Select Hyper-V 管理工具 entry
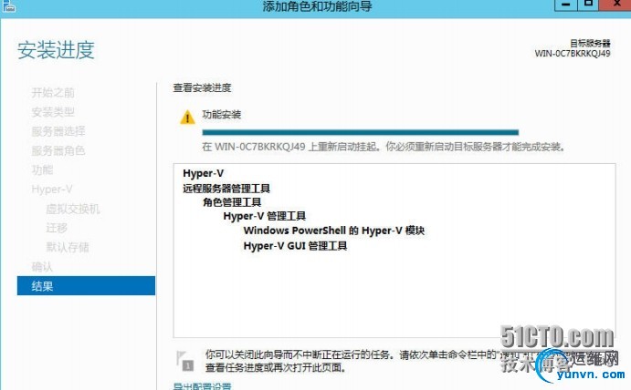This screenshot has height=390, width=631. click(265, 216)
